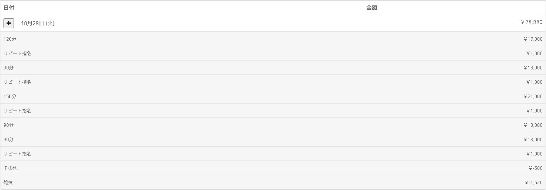The width and height of the screenshot is (546, 190).
Task: Select the リピート指名 row directly below 150分
Action: coord(17,111)
